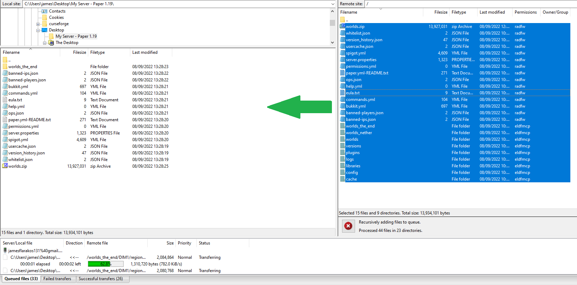Click the whitelist.json icon in remote list
The width and height of the screenshot is (577, 285).
(343, 33)
